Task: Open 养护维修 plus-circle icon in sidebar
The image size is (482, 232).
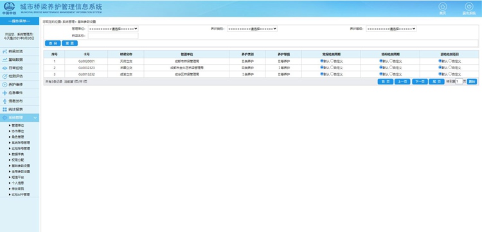Action: (x=4, y=85)
